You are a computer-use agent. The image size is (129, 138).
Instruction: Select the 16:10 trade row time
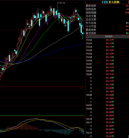[x=89, y=119]
